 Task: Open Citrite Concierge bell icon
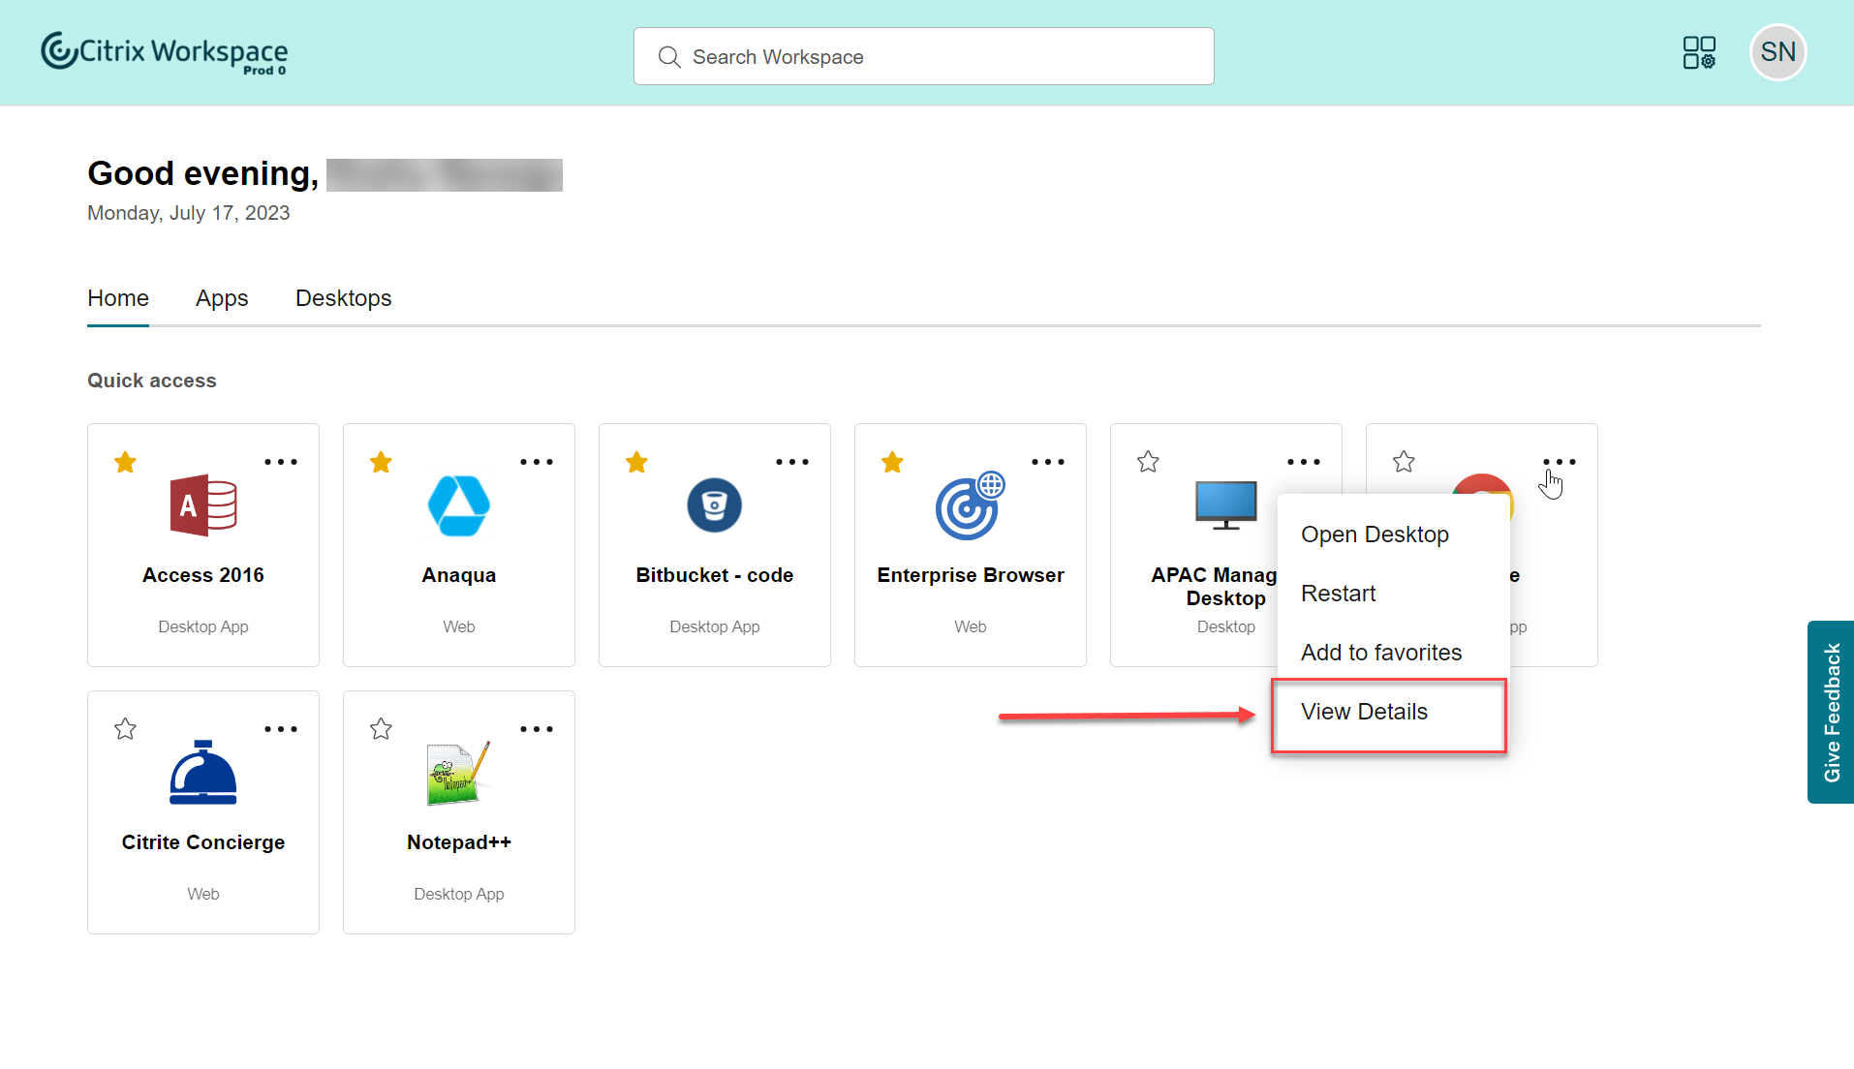point(203,773)
